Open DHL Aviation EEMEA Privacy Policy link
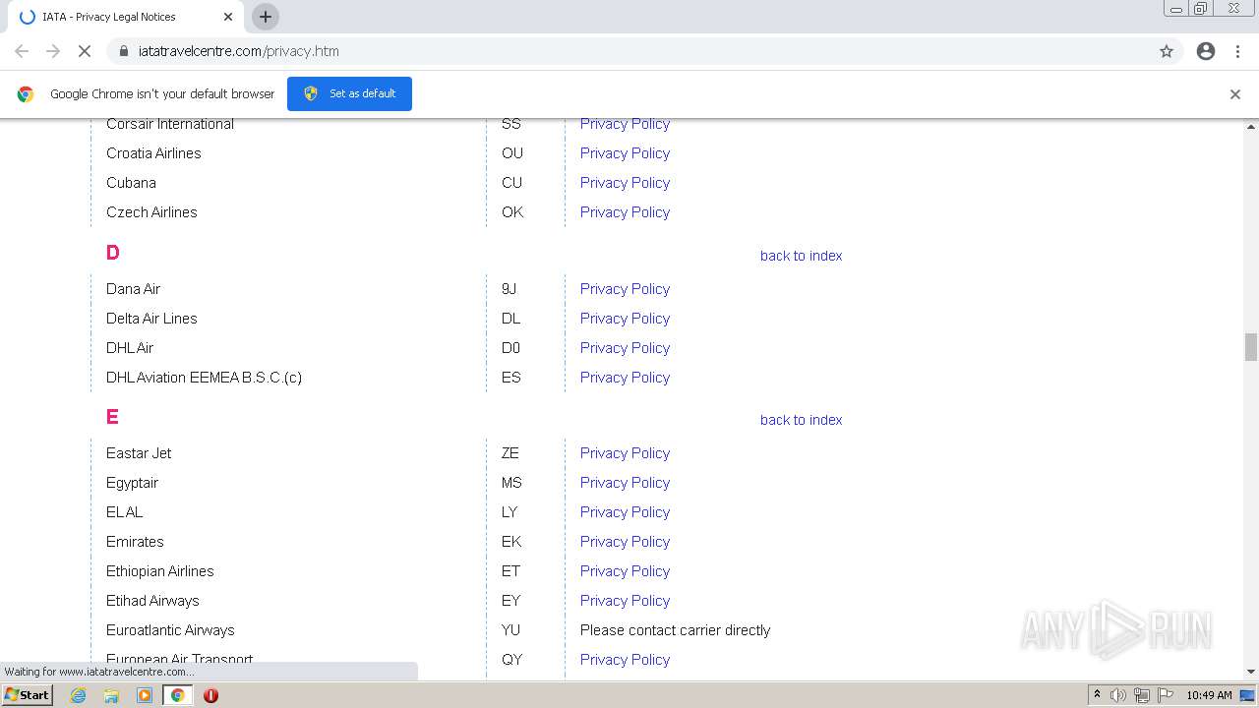The height and width of the screenshot is (708, 1259). coord(625,378)
